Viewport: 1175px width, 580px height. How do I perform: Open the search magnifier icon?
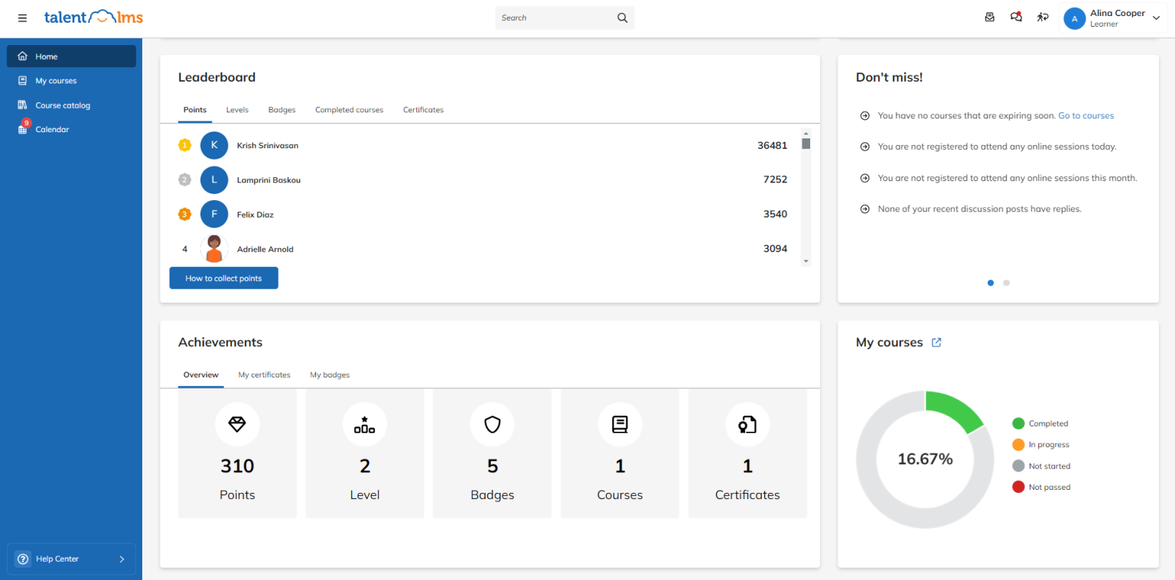622,17
